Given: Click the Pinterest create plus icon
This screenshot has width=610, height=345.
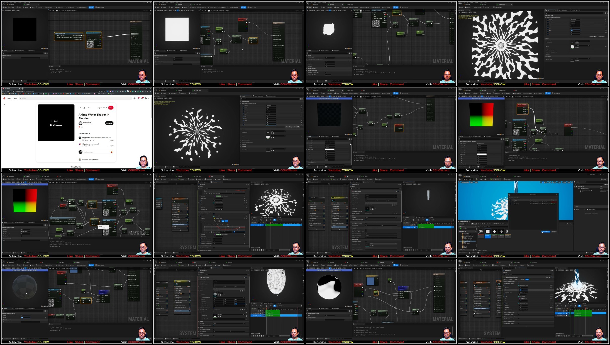Looking at the screenshot, I should click(135, 98).
